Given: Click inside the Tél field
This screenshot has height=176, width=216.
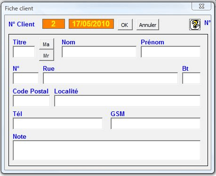Looking at the screenshot, I should (x=58, y=124).
